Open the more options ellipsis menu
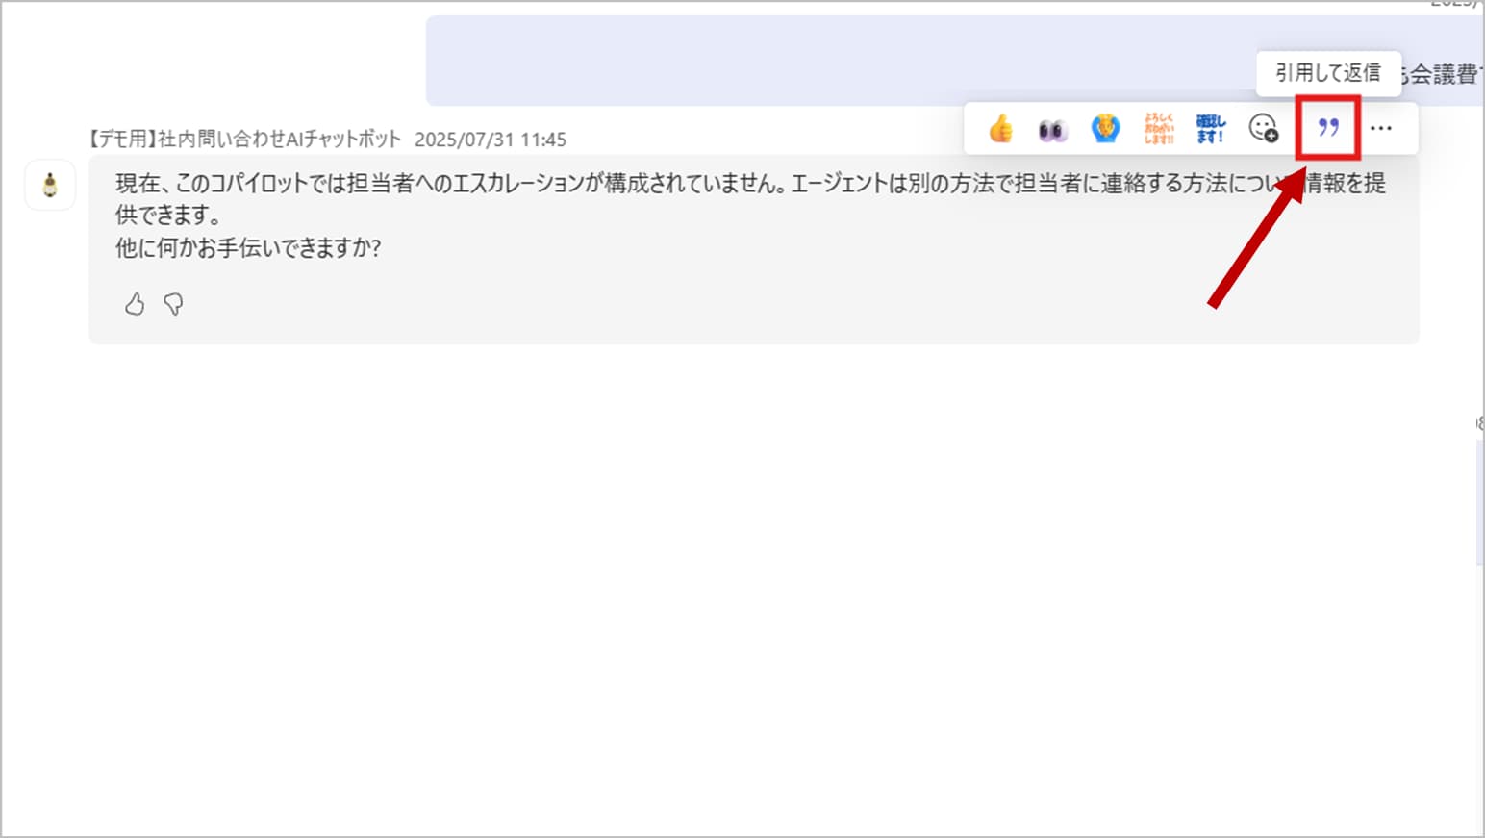 (1381, 128)
